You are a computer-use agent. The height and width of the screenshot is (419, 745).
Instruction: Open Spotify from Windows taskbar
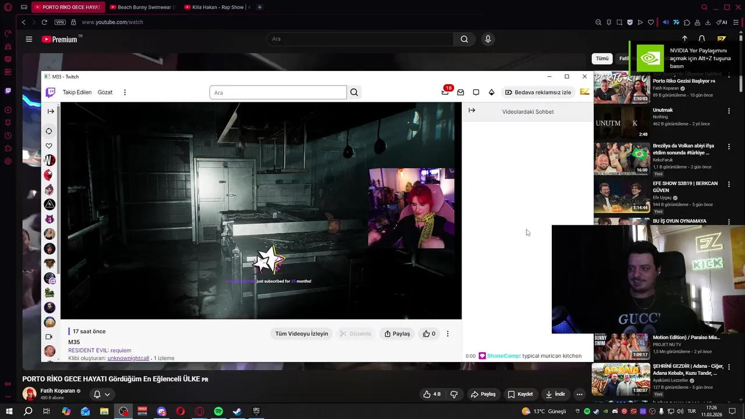click(x=218, y=411)
